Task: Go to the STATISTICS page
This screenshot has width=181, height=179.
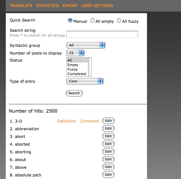Action: (47, 6)
